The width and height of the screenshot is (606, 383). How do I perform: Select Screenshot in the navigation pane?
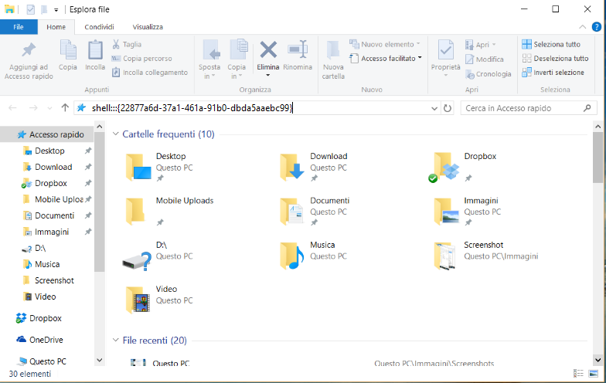pos(54,280)
